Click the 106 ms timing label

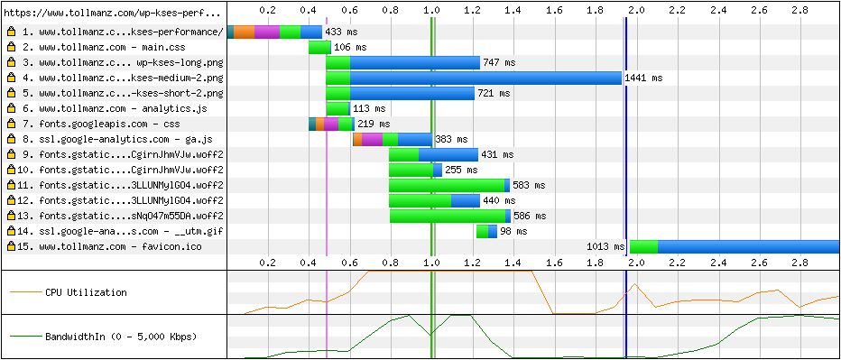(350, 48)
